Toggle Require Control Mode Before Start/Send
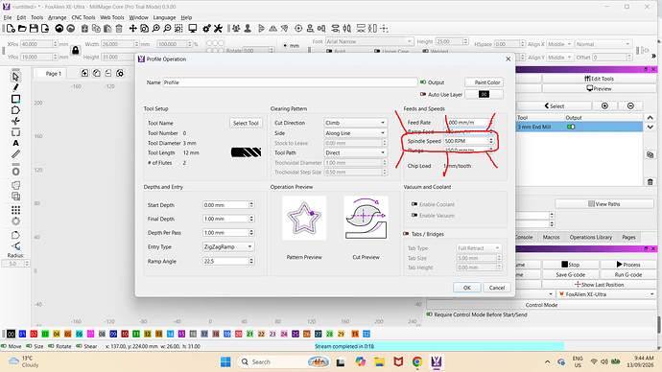This screenshot has height=372, width=662. tap(430, 314)
